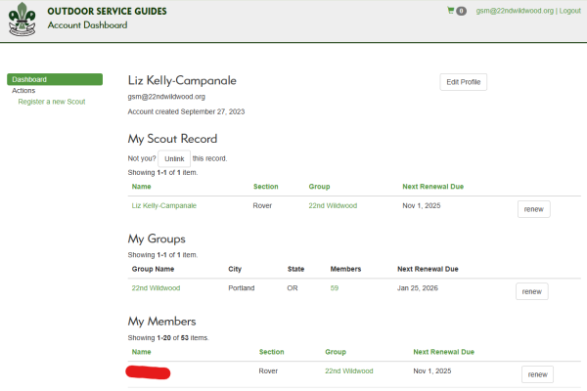Renew the first member in My Members
This screenshot has height=391, width=587.
point(537,374)
